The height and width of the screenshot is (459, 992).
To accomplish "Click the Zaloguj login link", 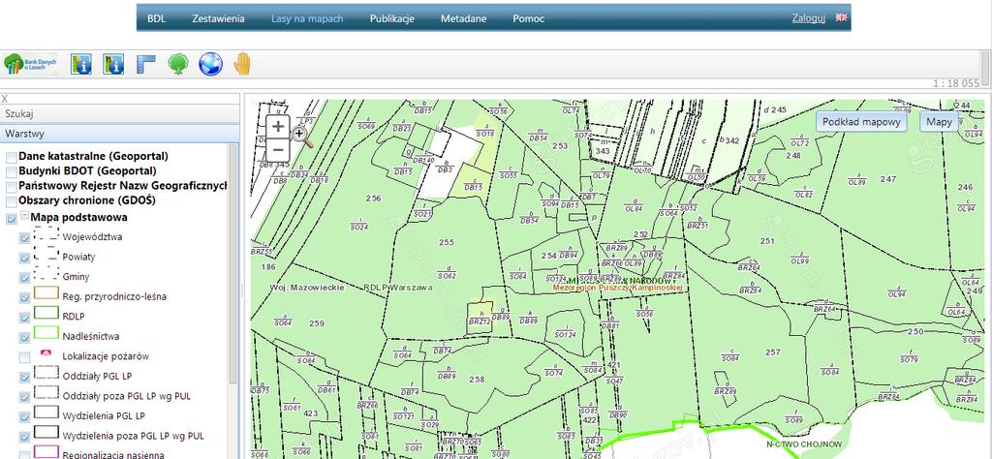I will click(x=809, y=17).
